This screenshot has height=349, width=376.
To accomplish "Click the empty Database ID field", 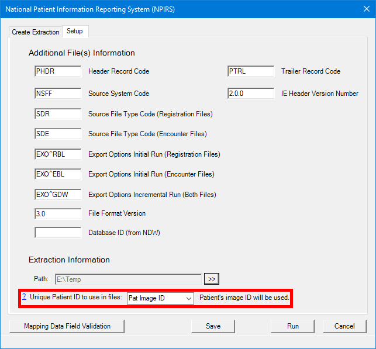I will tap(57, 233).
